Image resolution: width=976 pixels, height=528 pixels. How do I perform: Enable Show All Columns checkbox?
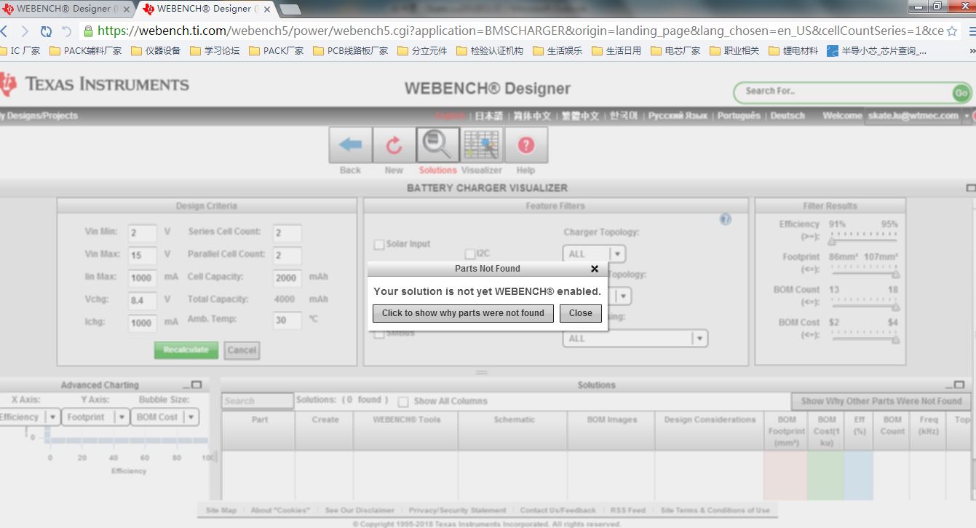(403, 401)
